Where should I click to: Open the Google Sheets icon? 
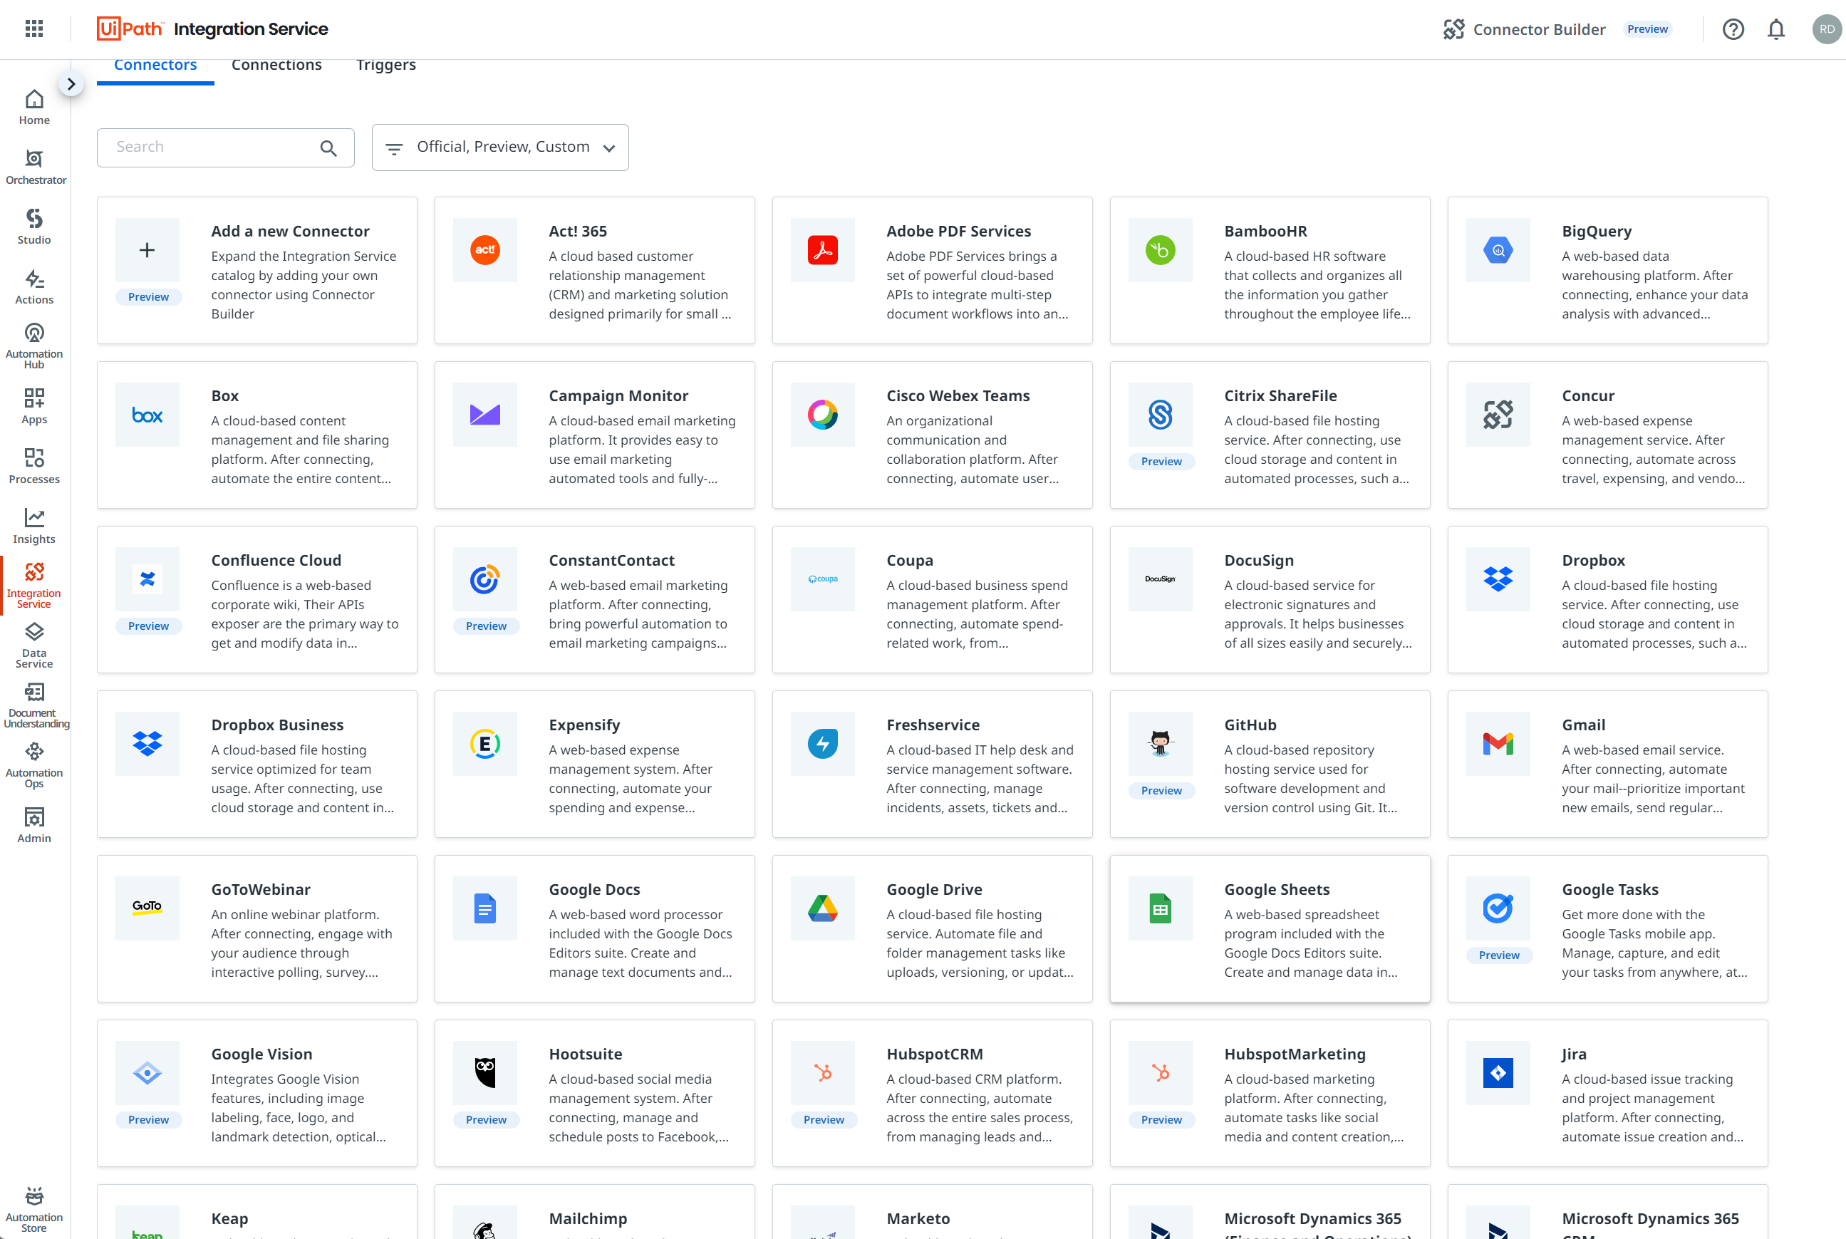click(1160, 908)
